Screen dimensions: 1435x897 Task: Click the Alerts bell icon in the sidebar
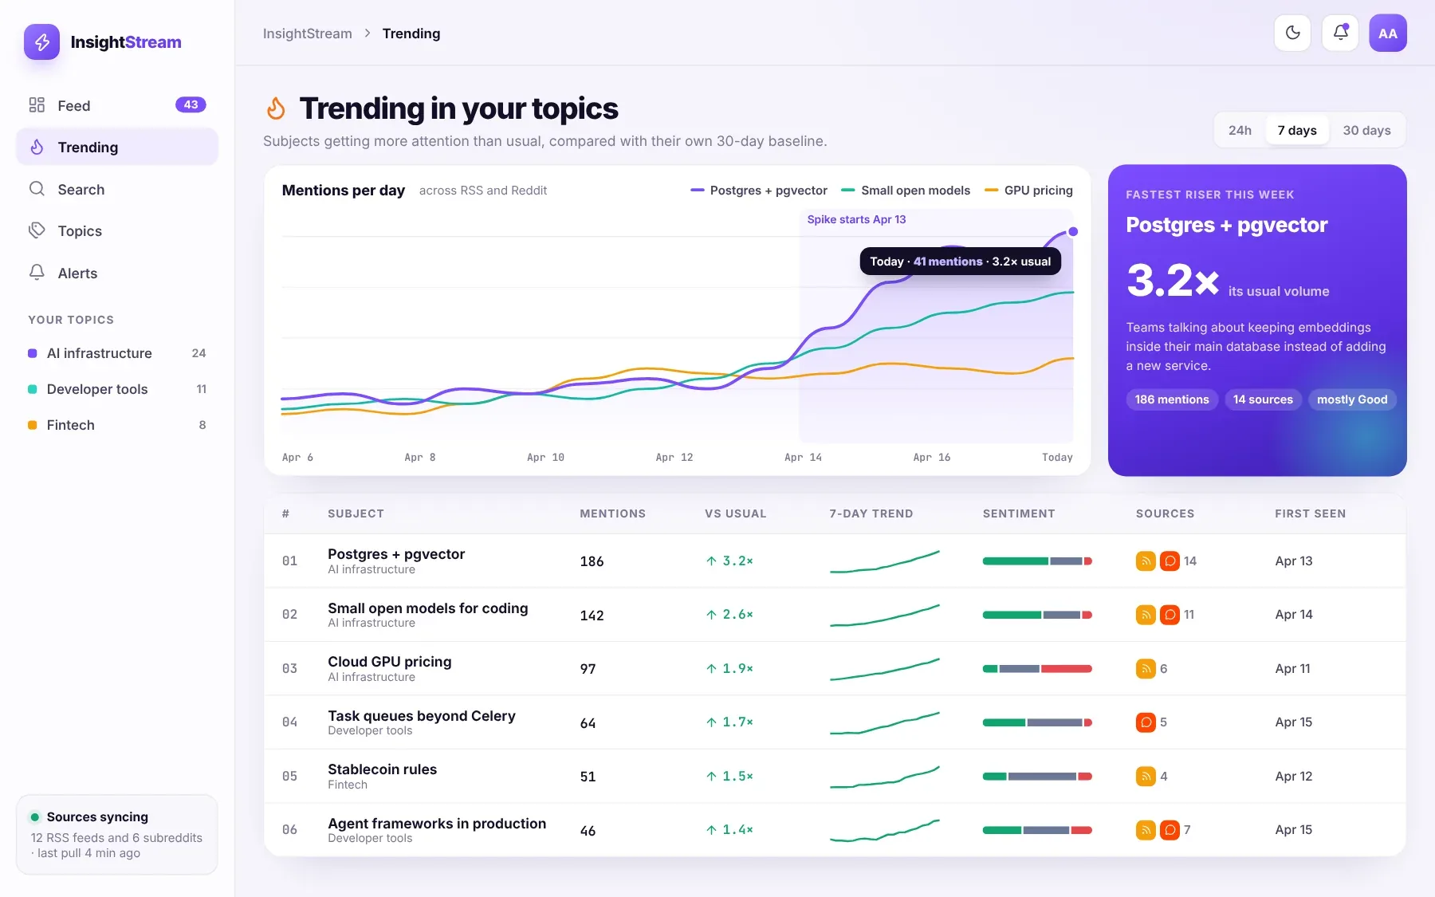coord(37,273)
